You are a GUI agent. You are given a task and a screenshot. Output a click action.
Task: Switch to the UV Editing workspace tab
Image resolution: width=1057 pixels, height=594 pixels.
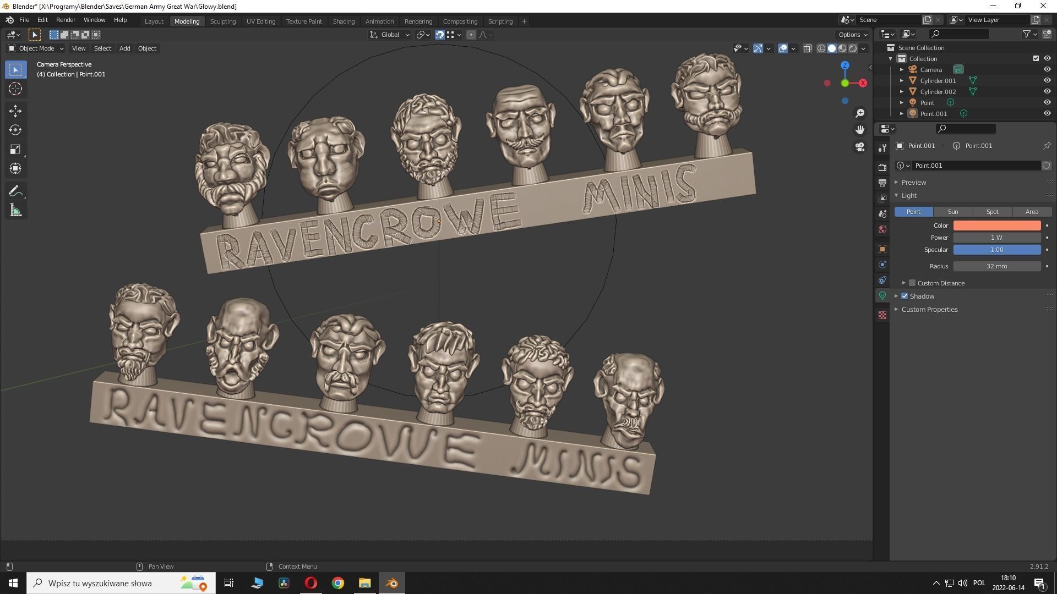261,21
